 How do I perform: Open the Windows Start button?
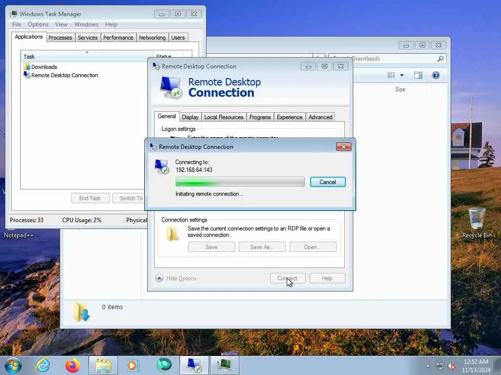13,365
